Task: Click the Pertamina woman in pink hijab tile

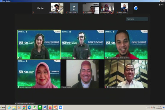Action: point(39,74)
